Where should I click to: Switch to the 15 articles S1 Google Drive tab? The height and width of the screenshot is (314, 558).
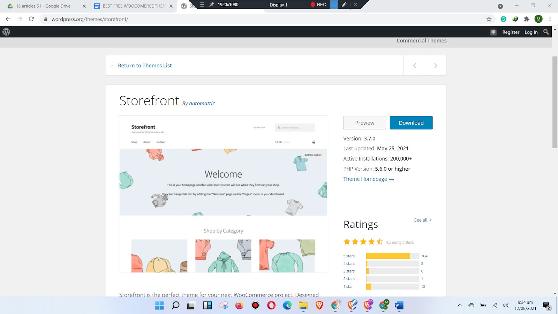[x=44, y=6]
